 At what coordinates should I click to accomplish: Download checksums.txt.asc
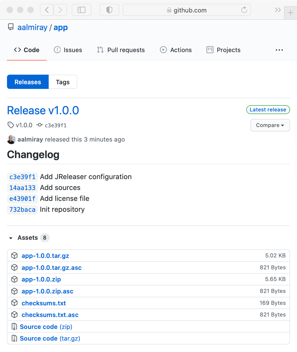pos(50,315)
